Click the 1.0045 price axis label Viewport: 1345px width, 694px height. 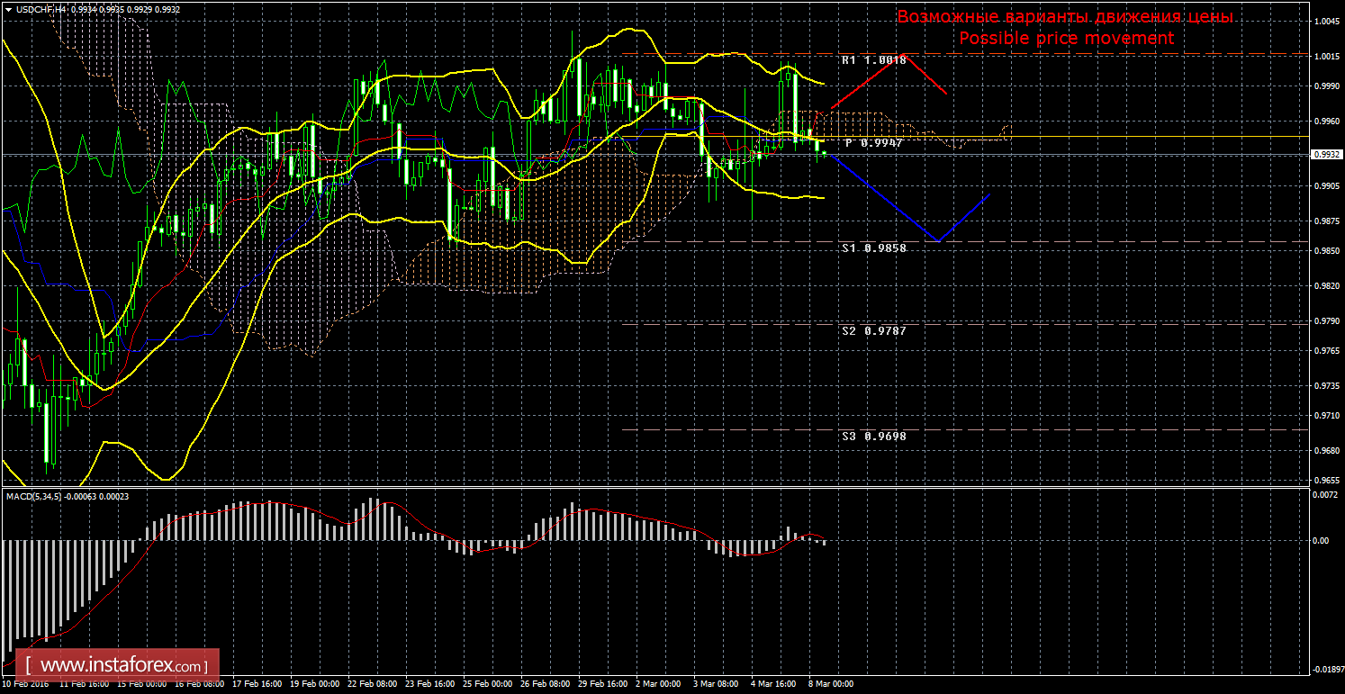pos(1326,22)
